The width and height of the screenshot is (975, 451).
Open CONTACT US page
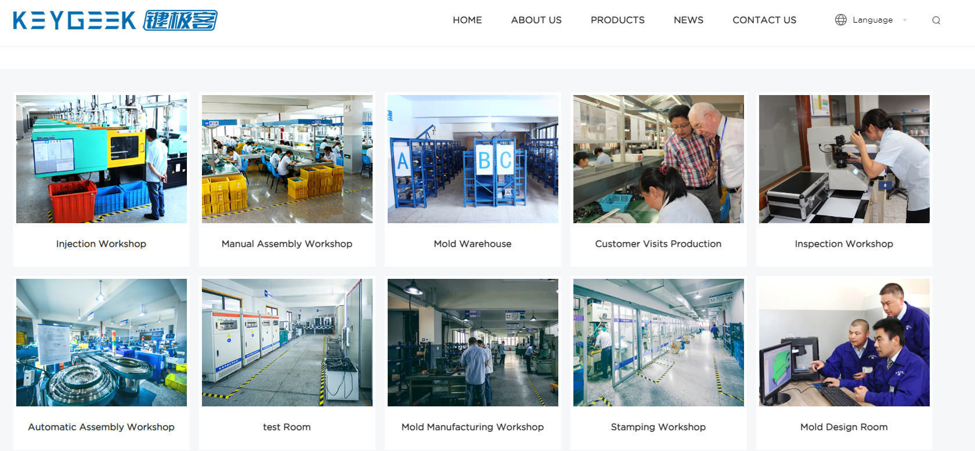[764, 20]
